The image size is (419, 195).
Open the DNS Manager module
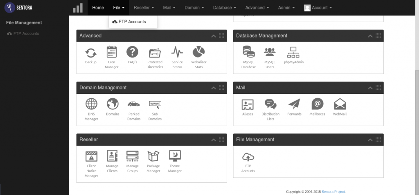(x=91, y=104)
